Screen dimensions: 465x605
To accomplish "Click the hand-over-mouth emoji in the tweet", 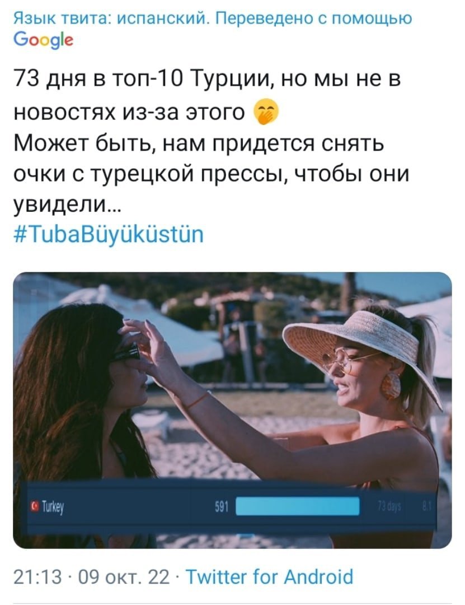I will tap(265, 112).
